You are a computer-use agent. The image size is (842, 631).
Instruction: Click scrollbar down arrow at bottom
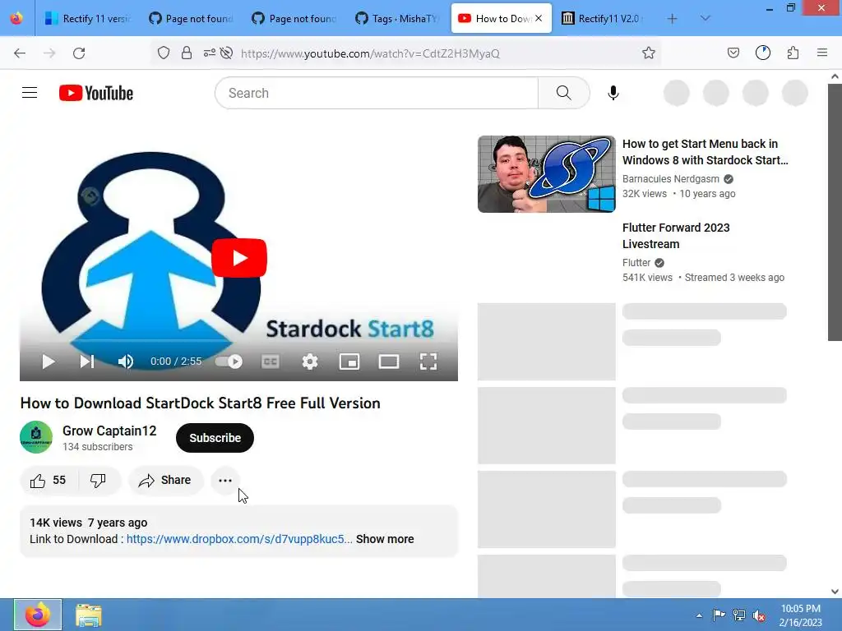(x=835, y=592)
